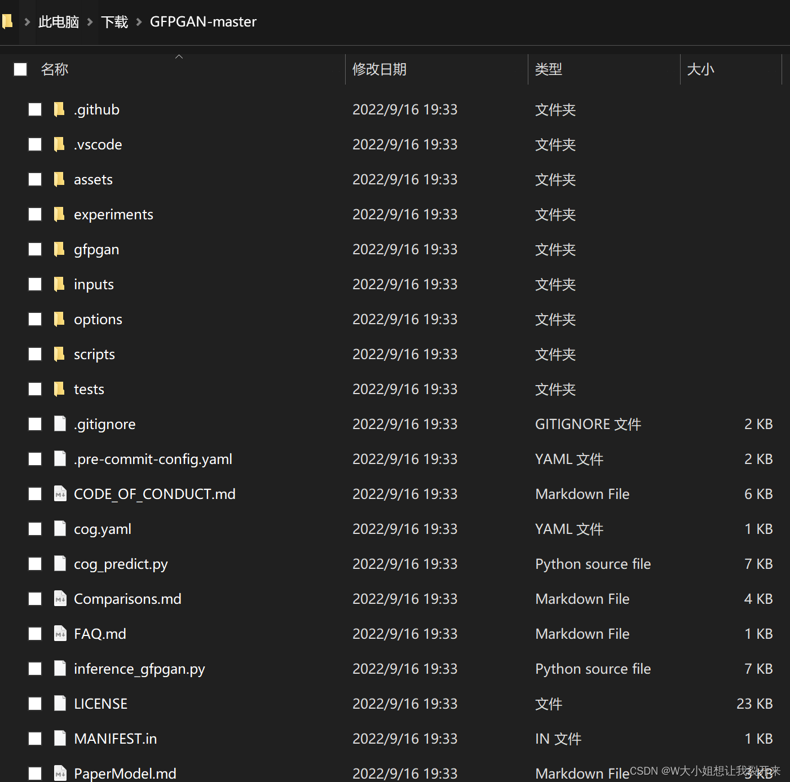Select PaperModel.md file name

pyautogui.click(x=125, y=773)
